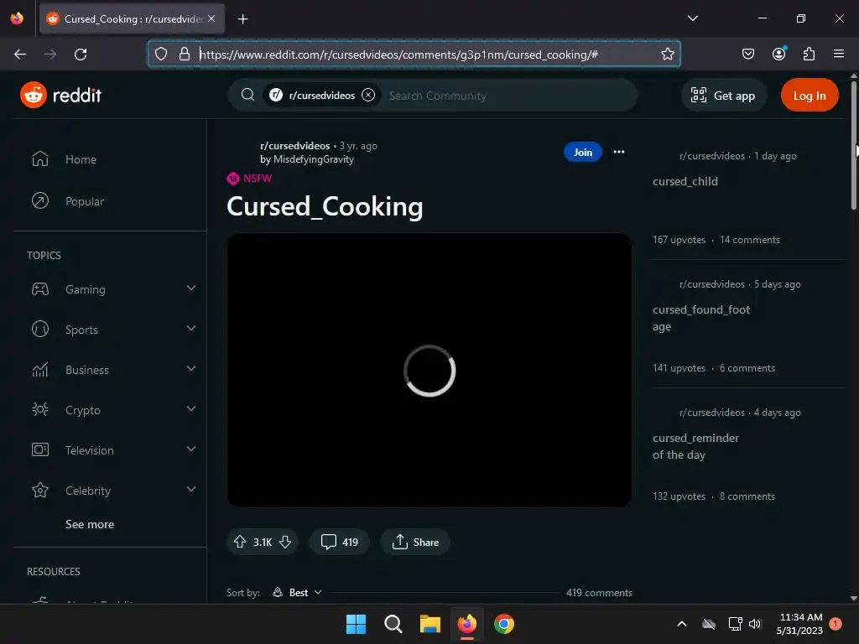Click the URL address bar

tap(414, 55)
